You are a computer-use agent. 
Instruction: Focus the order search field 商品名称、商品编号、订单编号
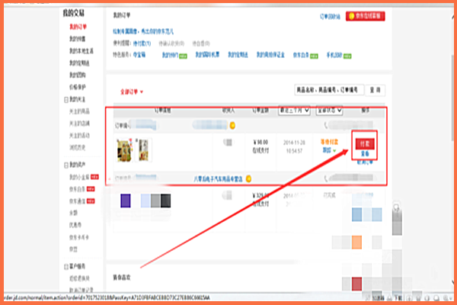point(329,90)
